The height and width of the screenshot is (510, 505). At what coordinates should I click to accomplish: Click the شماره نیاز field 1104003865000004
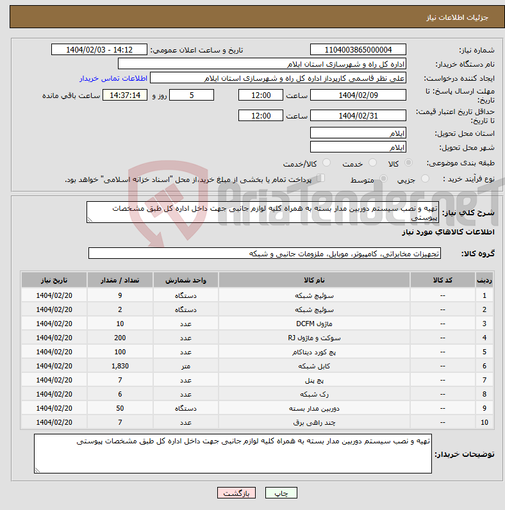tap(358, 50)
